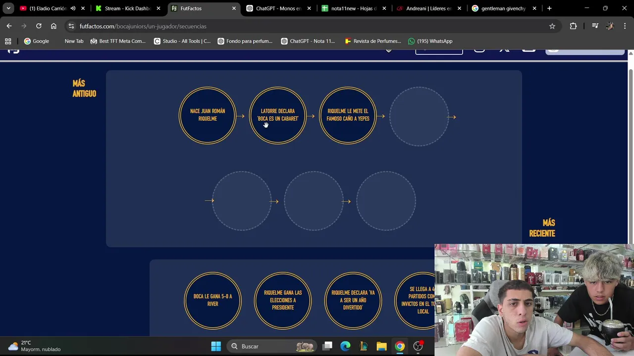
Task: Switch to the Andreani Líderes tab
Action: (x=429, y=8)
